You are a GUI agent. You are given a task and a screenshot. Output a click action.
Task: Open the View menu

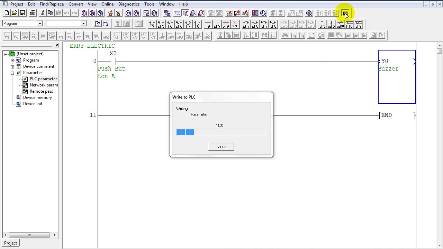(x=92, y=4)
